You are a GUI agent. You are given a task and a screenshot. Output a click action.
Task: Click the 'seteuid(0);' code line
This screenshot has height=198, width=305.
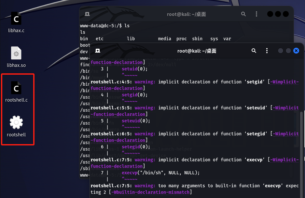point(136,121)
